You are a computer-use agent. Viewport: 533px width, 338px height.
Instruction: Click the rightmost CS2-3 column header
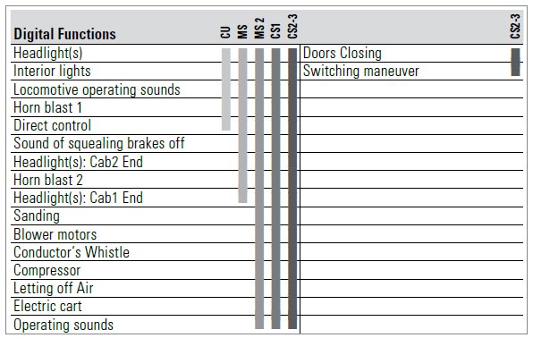515,27
